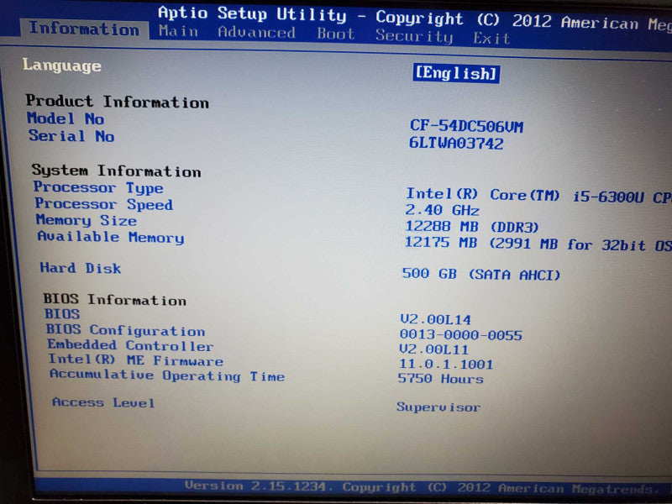The height and width of the screenshot is (504, 672).
Task: Select the Serial No label
Action: click(x=71, y=136)
